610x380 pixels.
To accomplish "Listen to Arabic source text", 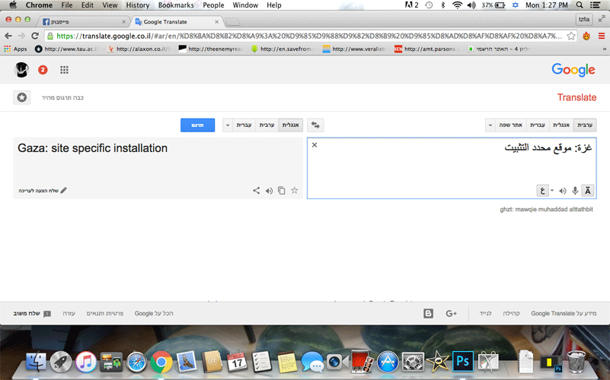I will [563, 191].
